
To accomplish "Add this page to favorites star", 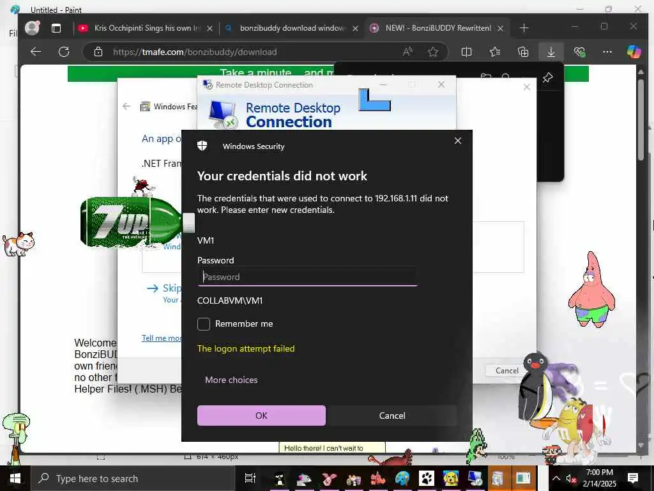I will (x=433, y=52).
